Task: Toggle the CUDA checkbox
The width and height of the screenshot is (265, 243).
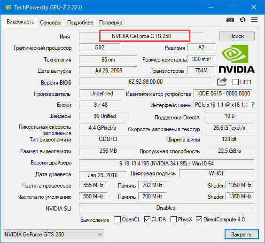Action: (x=147, y=219)
